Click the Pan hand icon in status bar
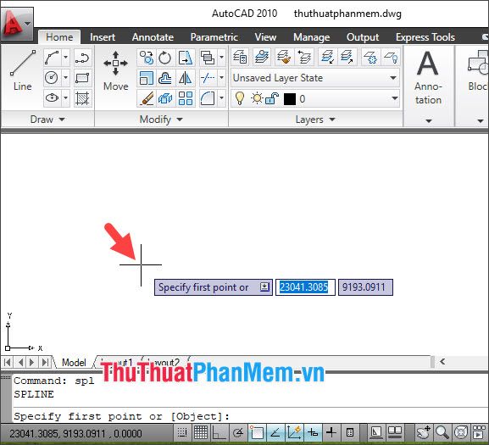 424,432
